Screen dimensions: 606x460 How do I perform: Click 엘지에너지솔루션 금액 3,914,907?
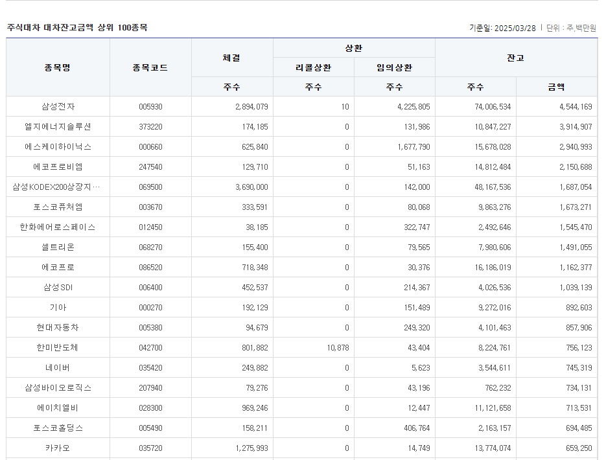coord(576,127)
